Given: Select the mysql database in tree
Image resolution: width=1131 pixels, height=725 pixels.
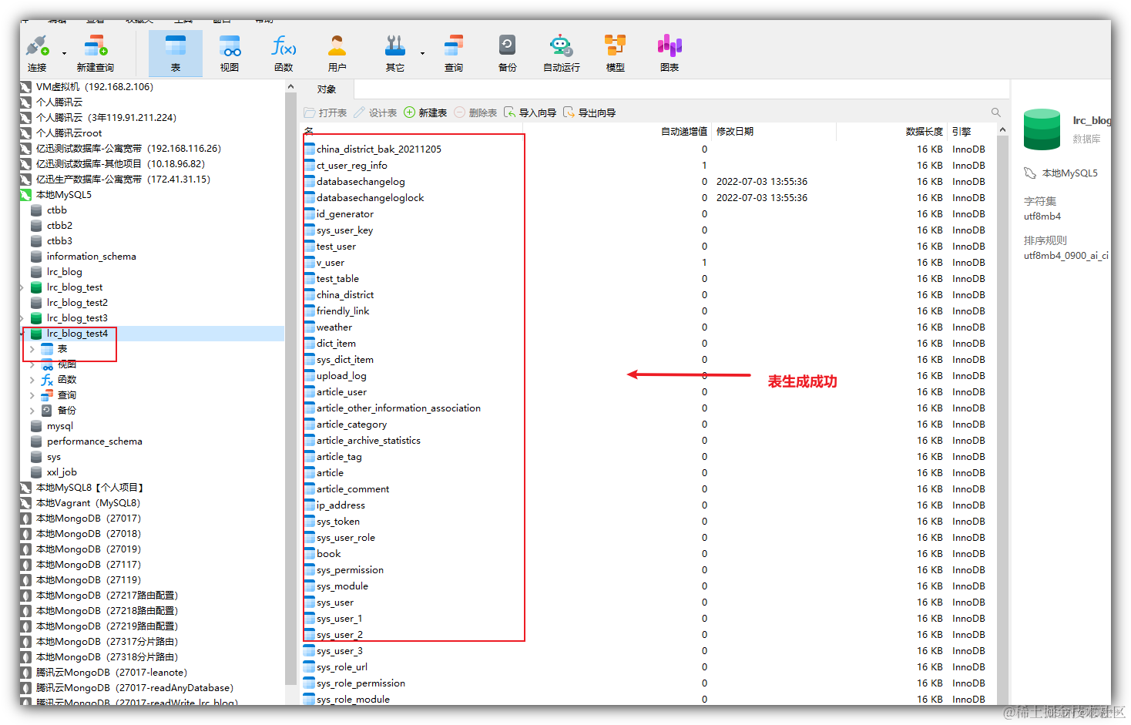Looking at the screenshot, I should click(60, 426).
